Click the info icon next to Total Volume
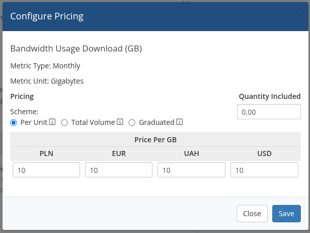The height and width of the screenshot is (233, 310). [120, 122]
